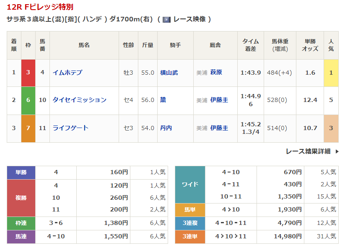This screenshot has height=248, width=345.
Task: Click the 1,380円 bracket quinella payout
Action: tap(116, 223)
